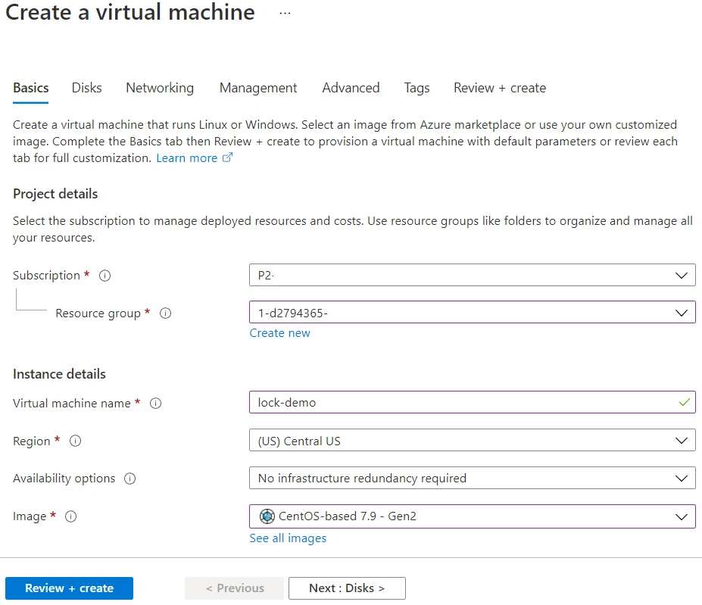Select the Tags tab
This screenshot has width=702, height=605.
point(416,88)
